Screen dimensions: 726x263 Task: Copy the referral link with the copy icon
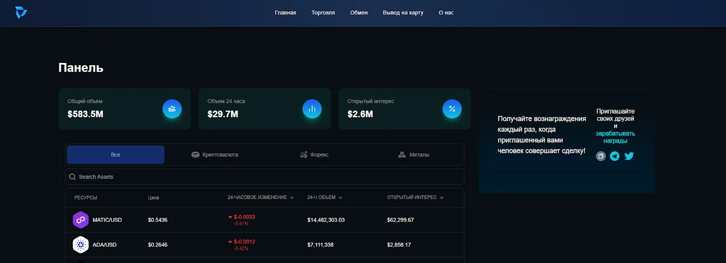point(601,156)
